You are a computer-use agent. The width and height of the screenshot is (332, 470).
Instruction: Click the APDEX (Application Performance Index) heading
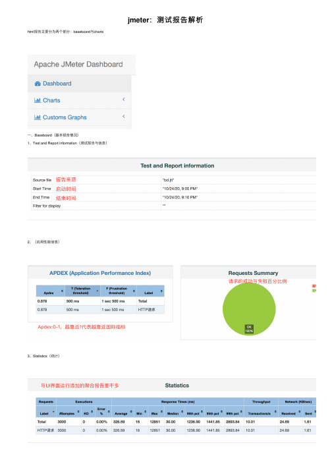coord(100,273)
